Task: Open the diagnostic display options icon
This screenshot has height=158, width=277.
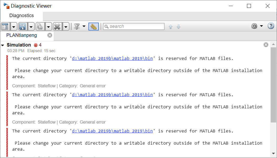Action: [5, 26]
